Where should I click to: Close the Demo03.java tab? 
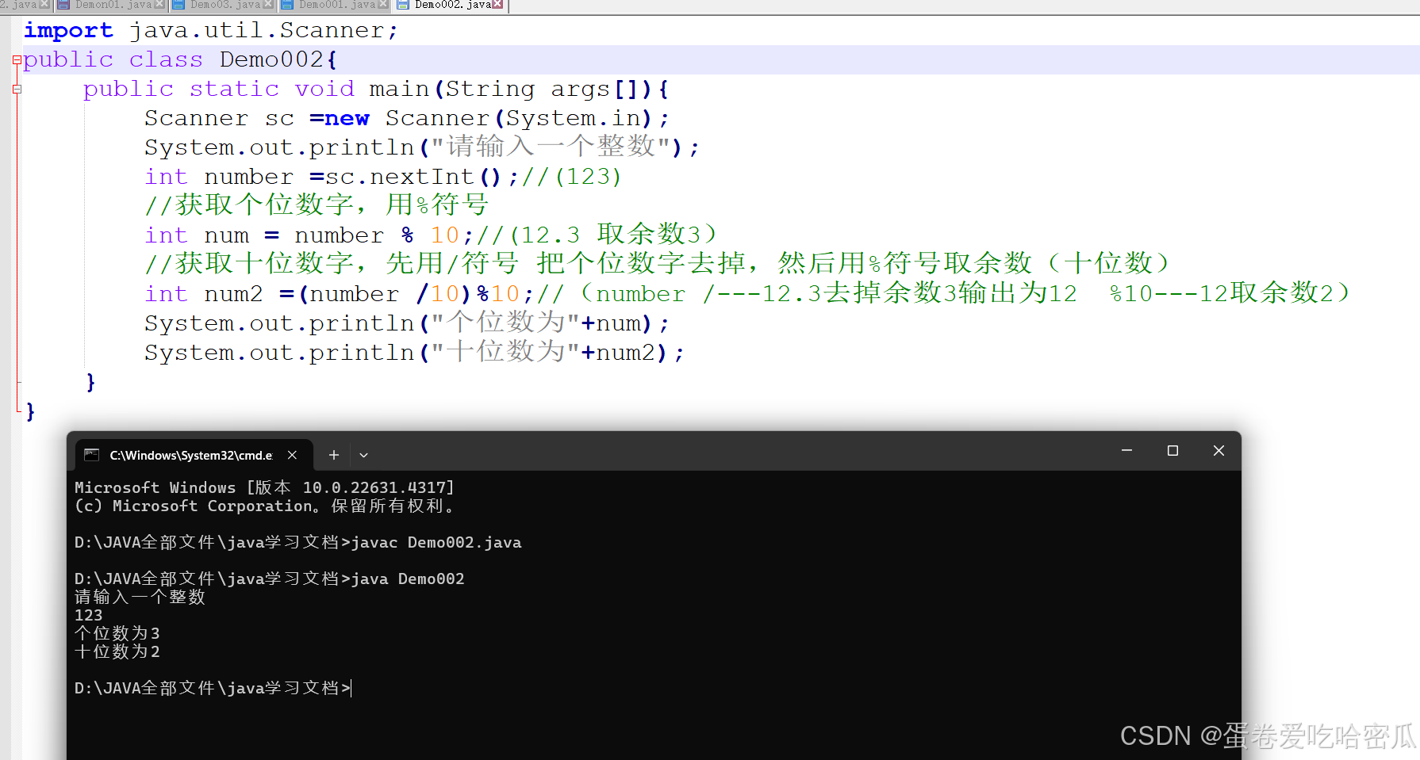click(268, 5)
